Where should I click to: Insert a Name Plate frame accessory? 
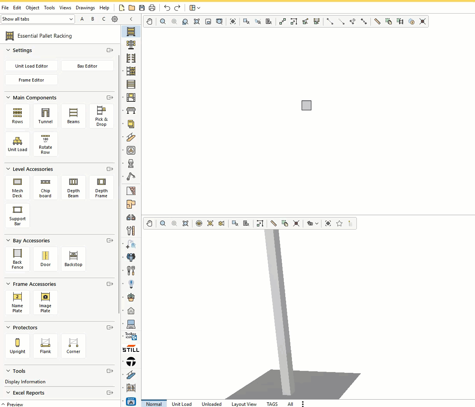(x=17, y=303)
